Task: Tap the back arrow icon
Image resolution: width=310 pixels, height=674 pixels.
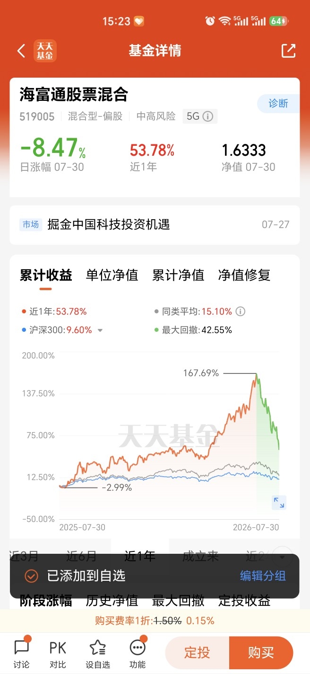Action: point(21,51)
